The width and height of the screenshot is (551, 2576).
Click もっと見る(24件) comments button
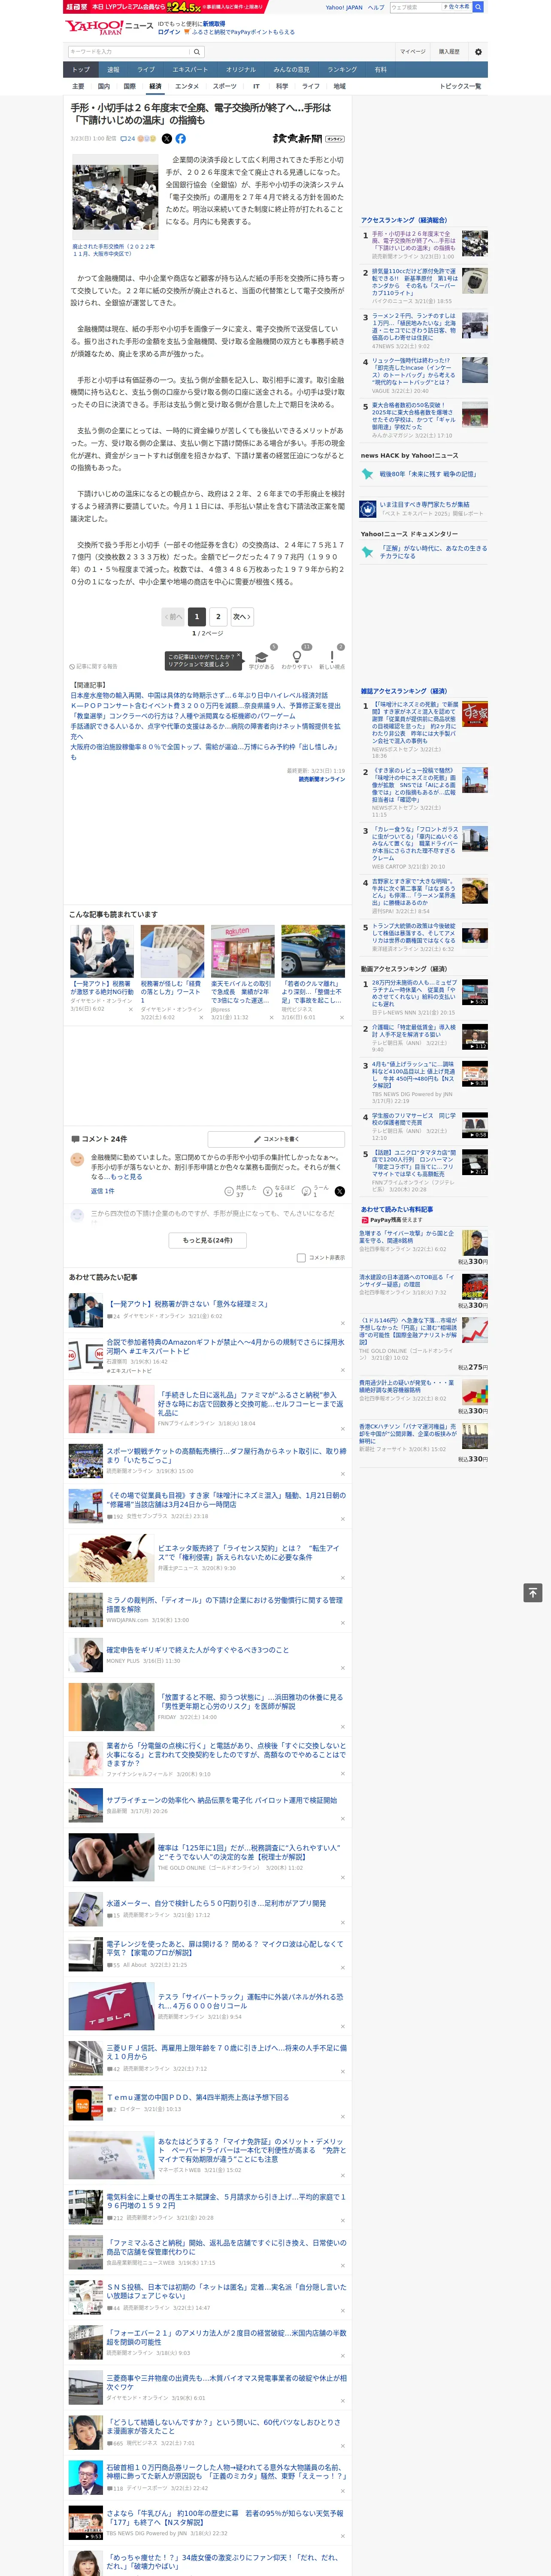208,1240
